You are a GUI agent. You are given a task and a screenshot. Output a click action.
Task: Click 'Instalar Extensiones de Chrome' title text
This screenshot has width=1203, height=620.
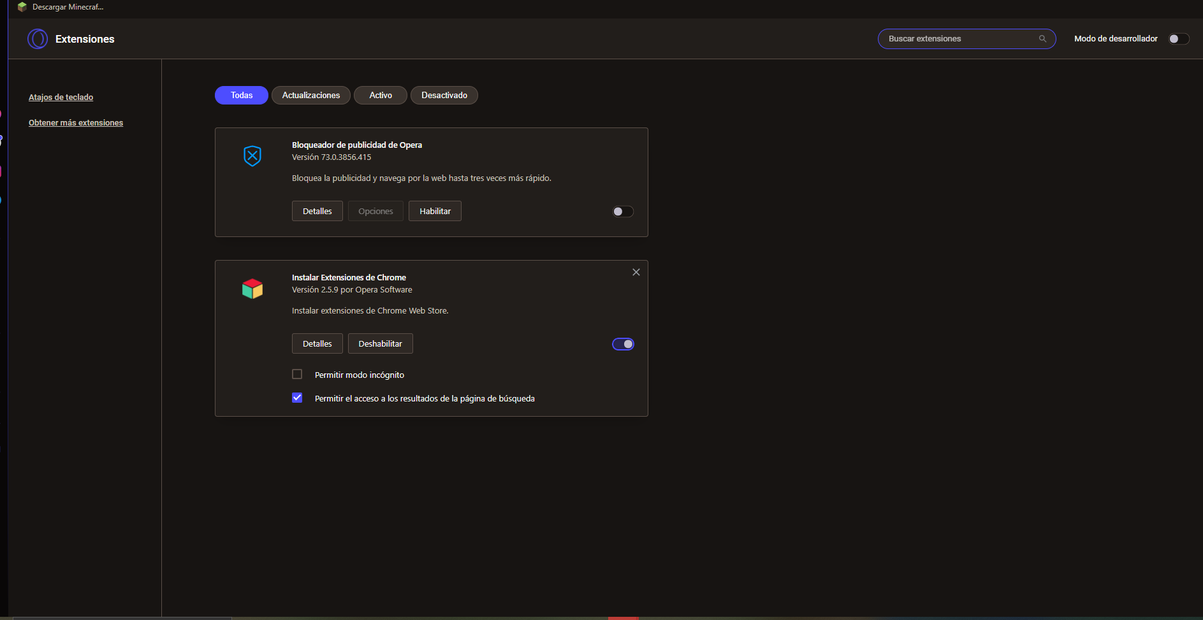349,278
